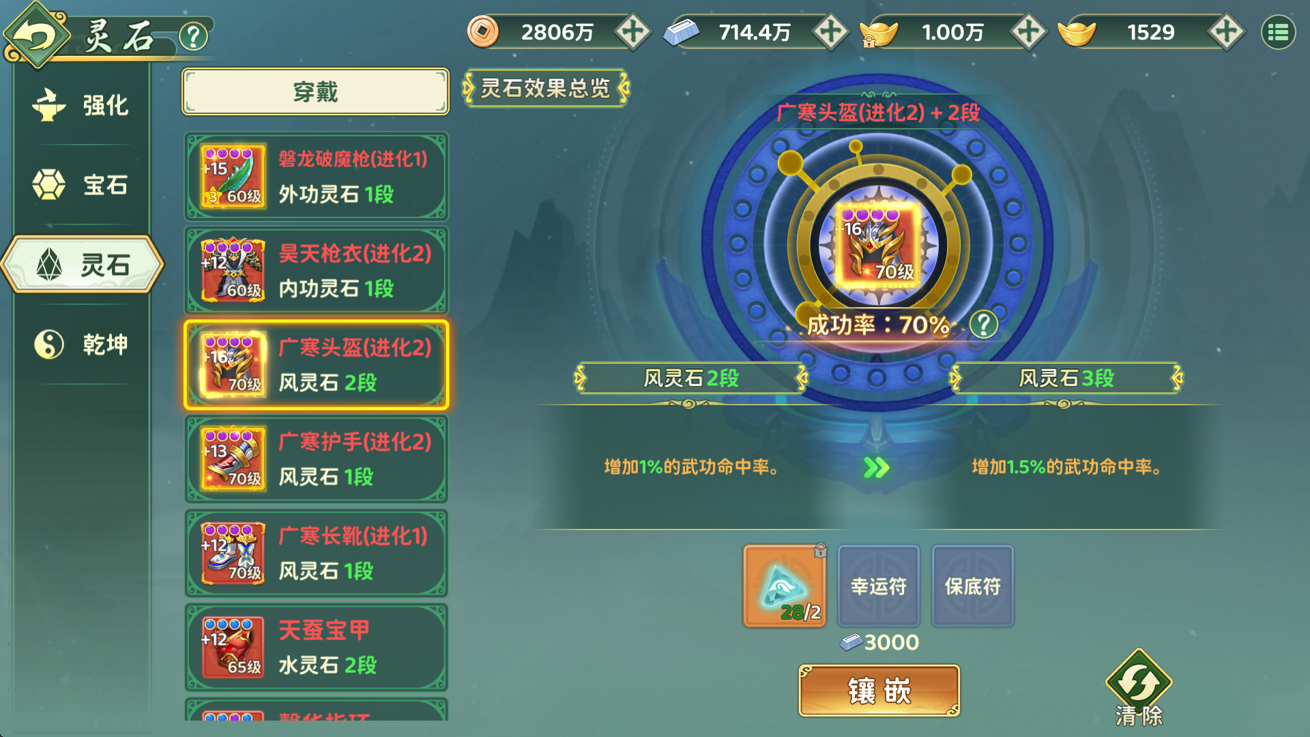Open help next to the 灵石 title
Image resolution: width=1310 pixels, height=737 pixels.
pyautogui.click(x=193, y=36)
